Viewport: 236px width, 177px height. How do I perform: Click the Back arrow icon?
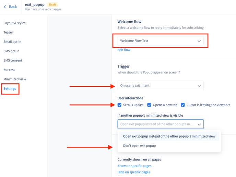click(x=5, y=7)
